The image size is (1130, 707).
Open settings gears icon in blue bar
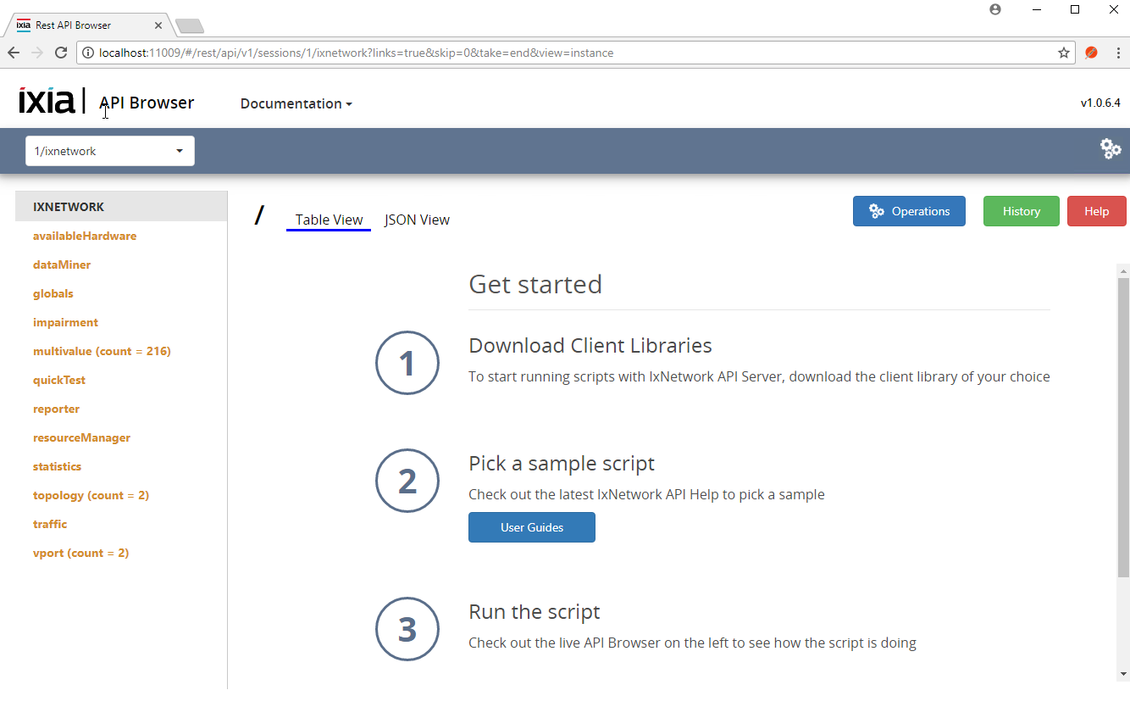point(1111,149)
